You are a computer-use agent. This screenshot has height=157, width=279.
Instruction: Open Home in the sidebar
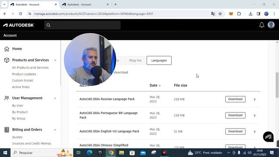pos(17,49)
